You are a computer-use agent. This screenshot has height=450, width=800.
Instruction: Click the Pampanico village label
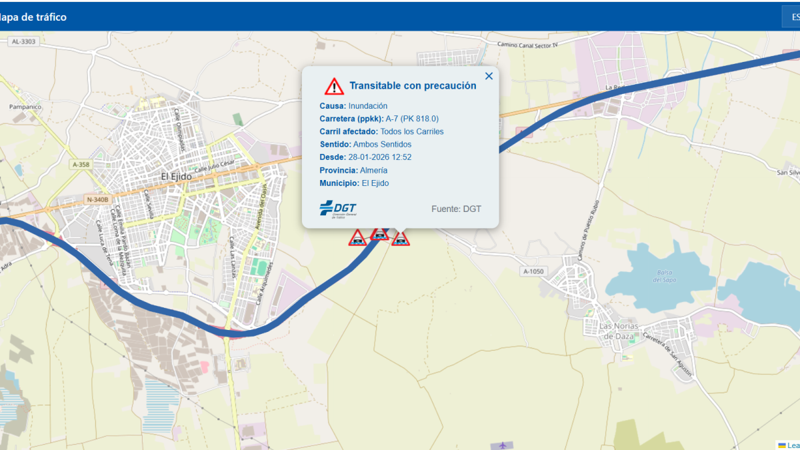[26, 106]
